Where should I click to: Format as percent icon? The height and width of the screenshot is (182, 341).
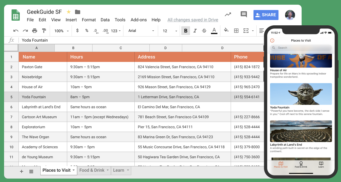[x=87, y=31]
